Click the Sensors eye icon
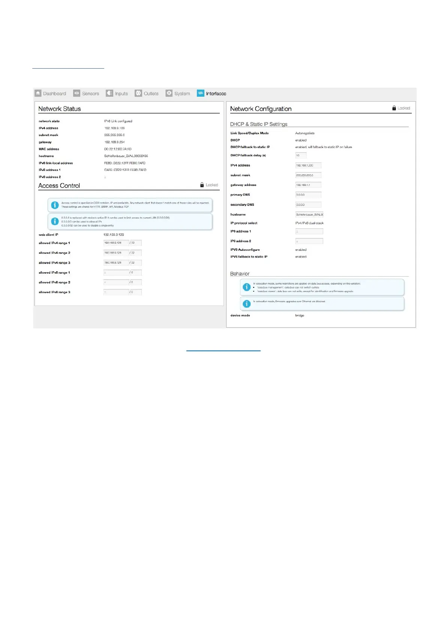This screenshot has width=447, height=632. 77,93
